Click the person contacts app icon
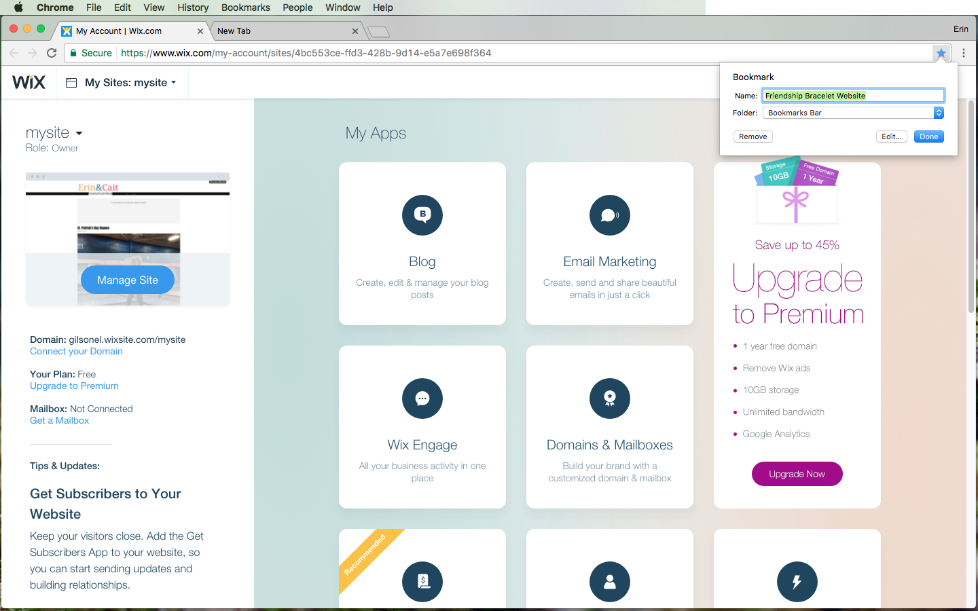 610,582
